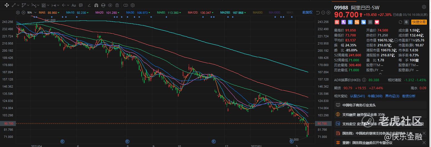This screenshot has width=431, height=147.
Task: Open the 街货分析 analysis link
Action: click(x=409, y=96)
